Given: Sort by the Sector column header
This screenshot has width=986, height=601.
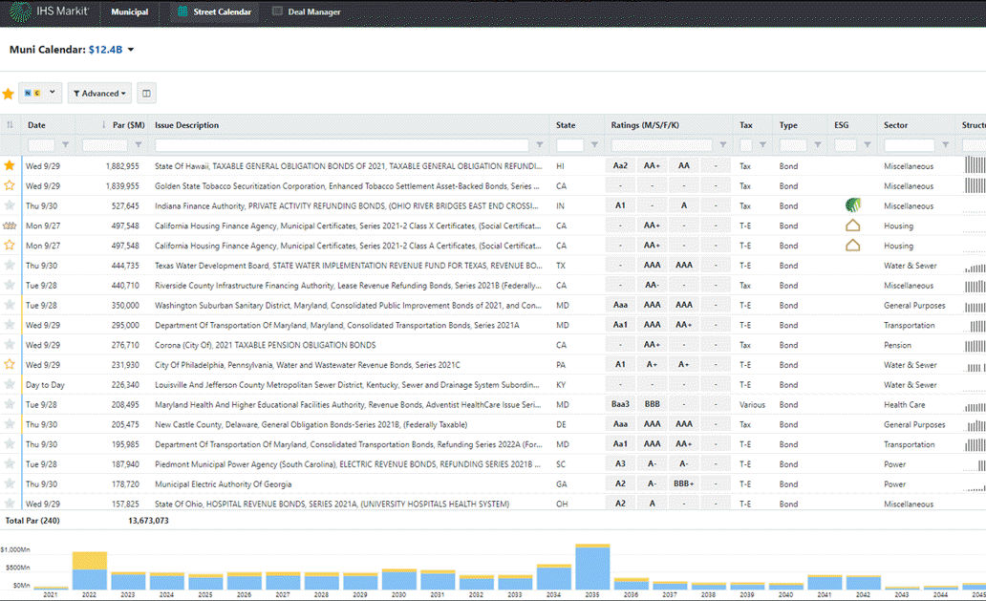Looking at the screenshot, I should [895, 125].
